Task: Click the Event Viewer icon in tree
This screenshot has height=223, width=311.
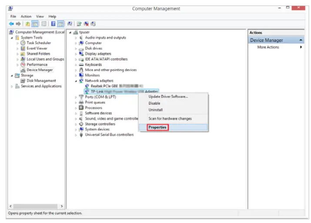Action: 23,48
